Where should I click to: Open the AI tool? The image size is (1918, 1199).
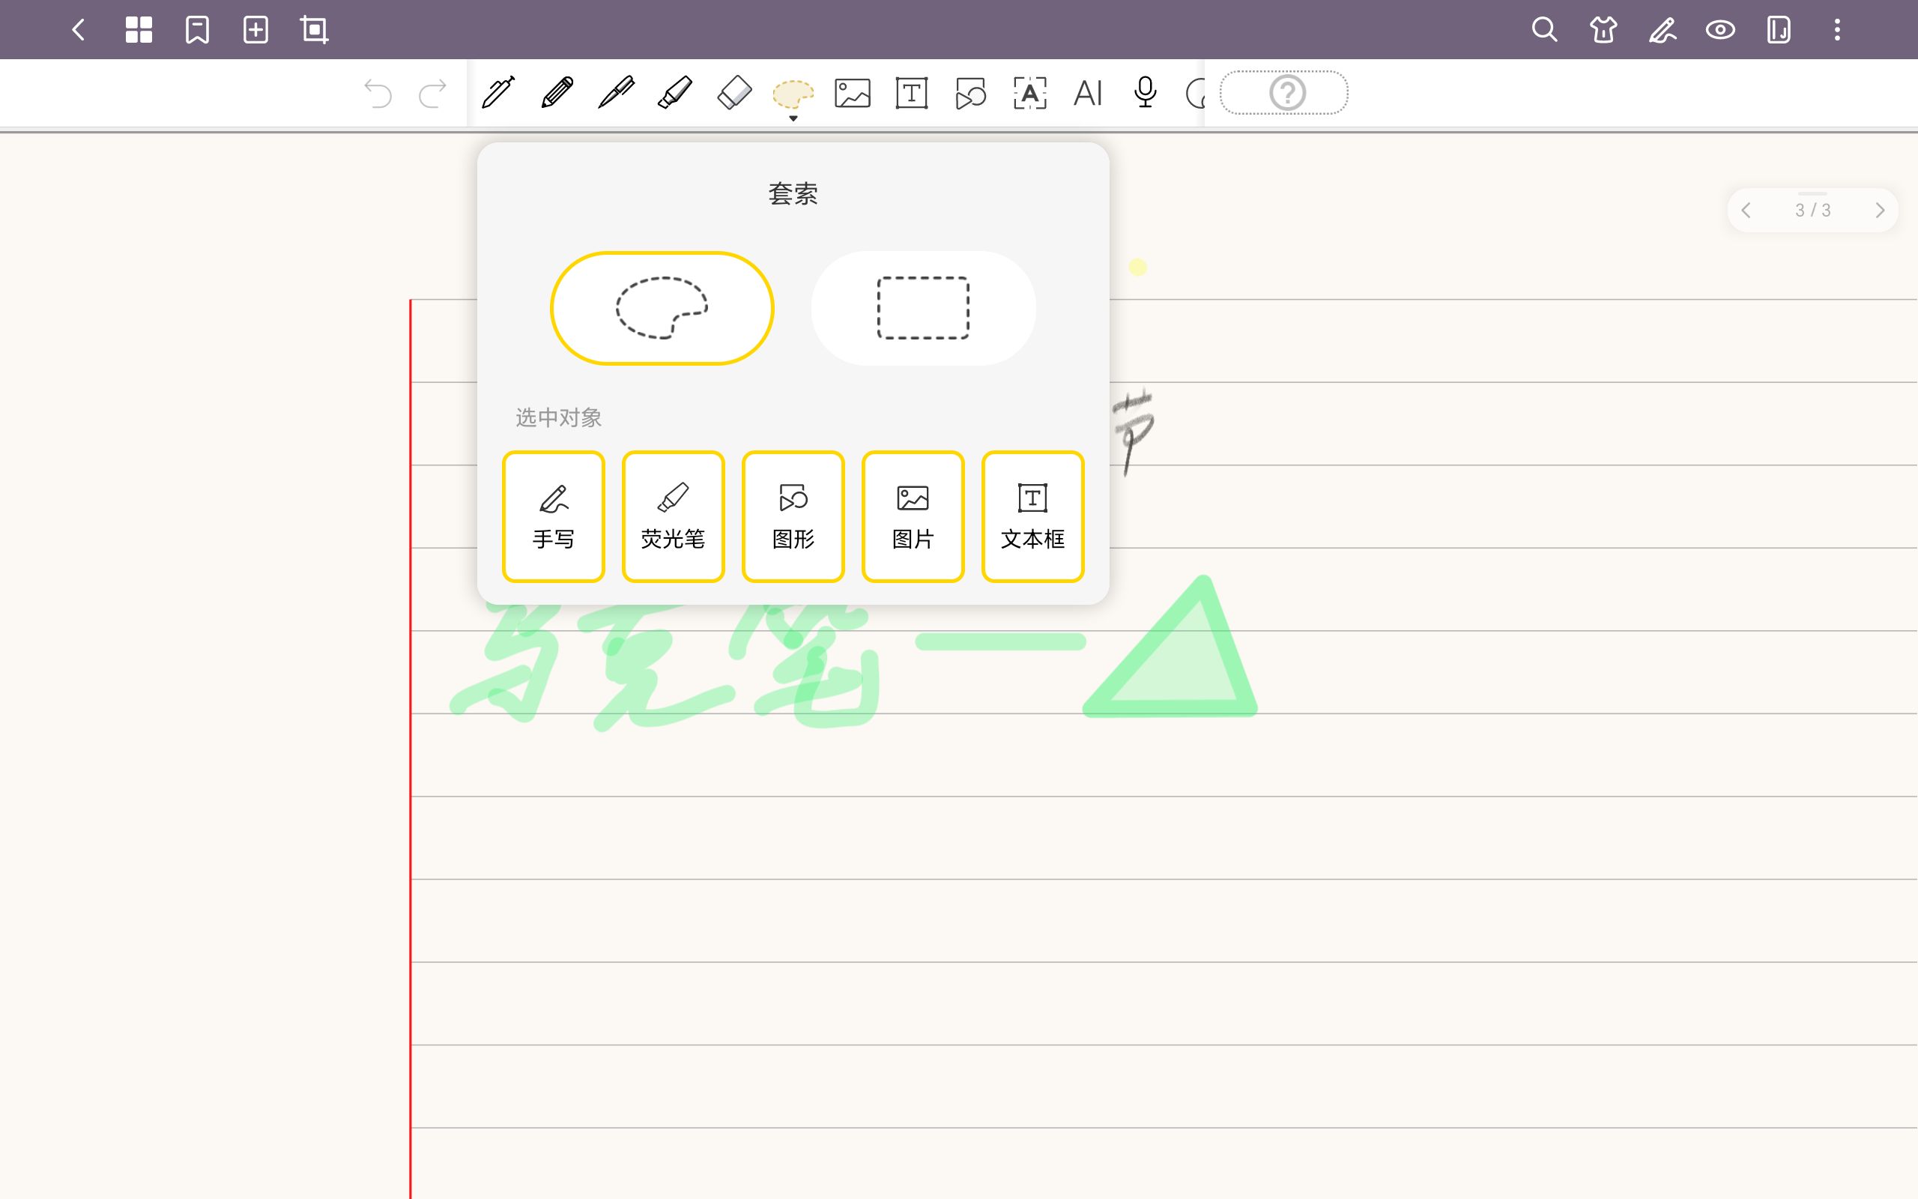tap(1087, 93)
